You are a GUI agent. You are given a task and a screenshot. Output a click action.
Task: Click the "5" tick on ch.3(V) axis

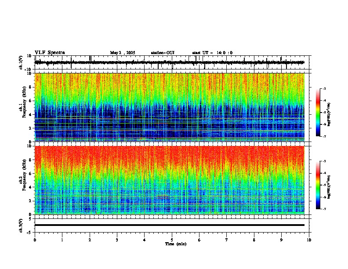[31, 218]
